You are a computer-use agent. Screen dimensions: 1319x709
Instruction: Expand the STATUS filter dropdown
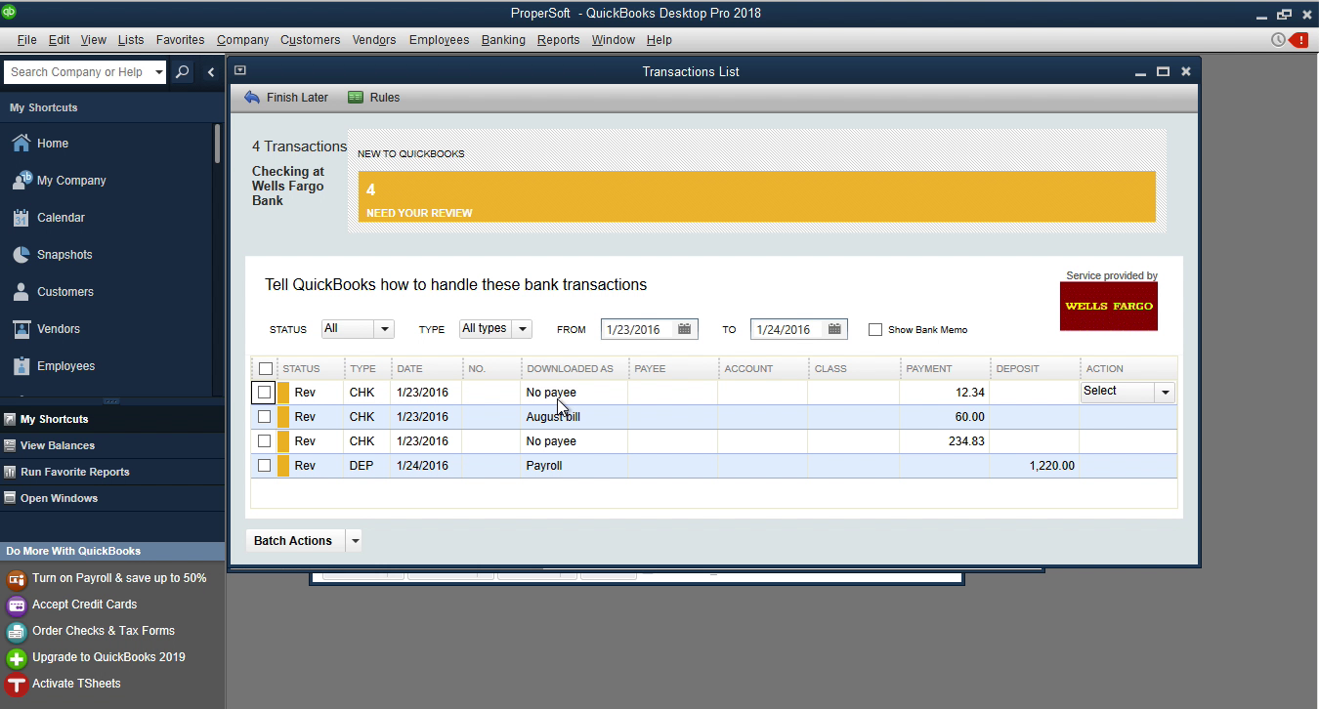click(384, 329)
